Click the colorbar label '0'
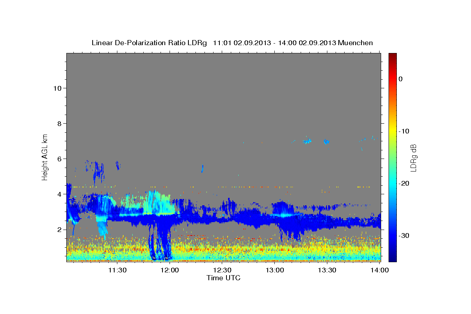This screenshot has height=314, width=471. [x=401, y=79]
